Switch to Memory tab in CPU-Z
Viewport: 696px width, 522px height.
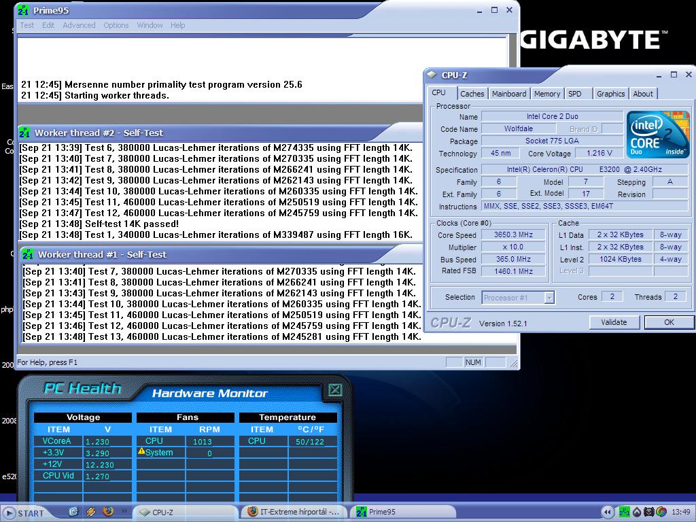(547, 94)
